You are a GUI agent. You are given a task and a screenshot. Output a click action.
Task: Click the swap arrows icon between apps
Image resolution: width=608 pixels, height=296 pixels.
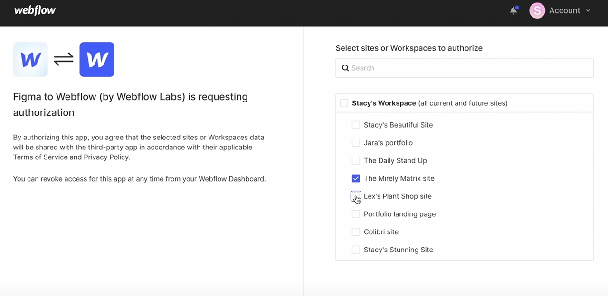click(x=64, y=59)
